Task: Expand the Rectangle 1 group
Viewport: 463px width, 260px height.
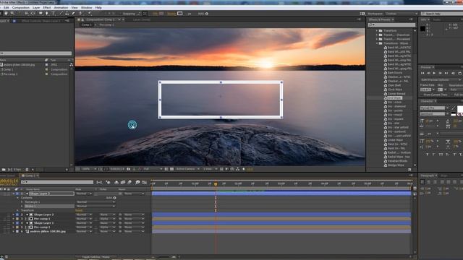Action: click(22, 202)
